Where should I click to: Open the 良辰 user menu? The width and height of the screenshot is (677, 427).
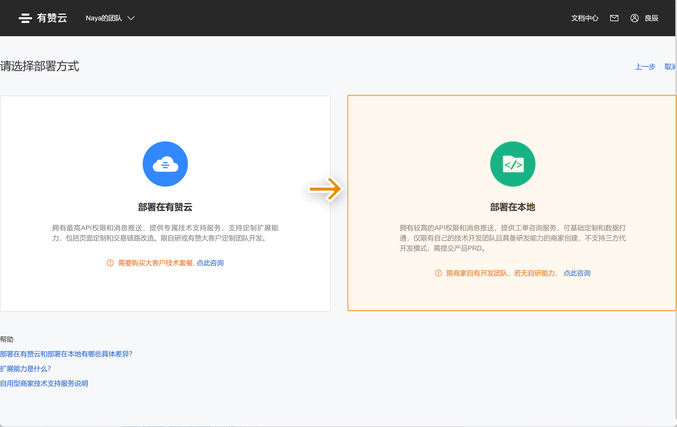(651, 18)
